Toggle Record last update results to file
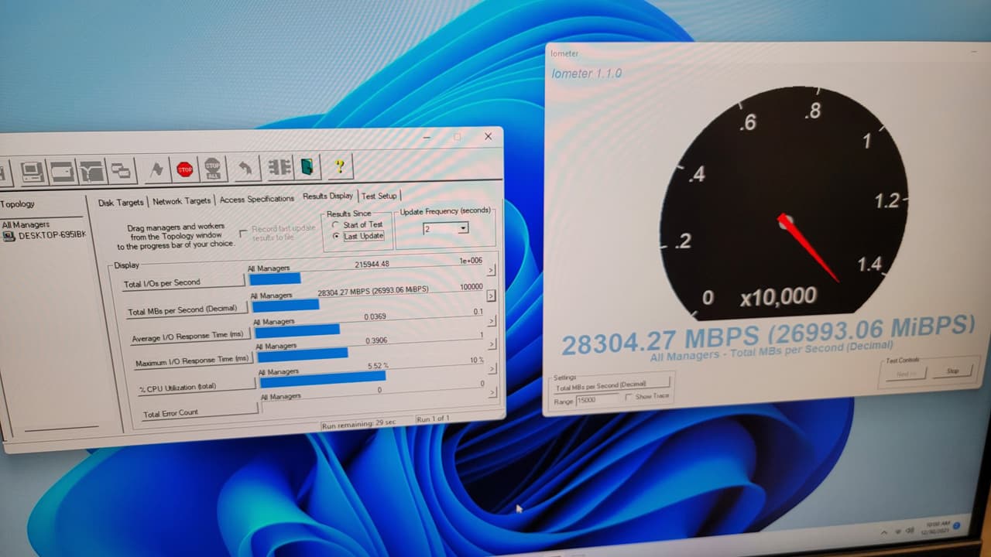 tap(244, 233)
